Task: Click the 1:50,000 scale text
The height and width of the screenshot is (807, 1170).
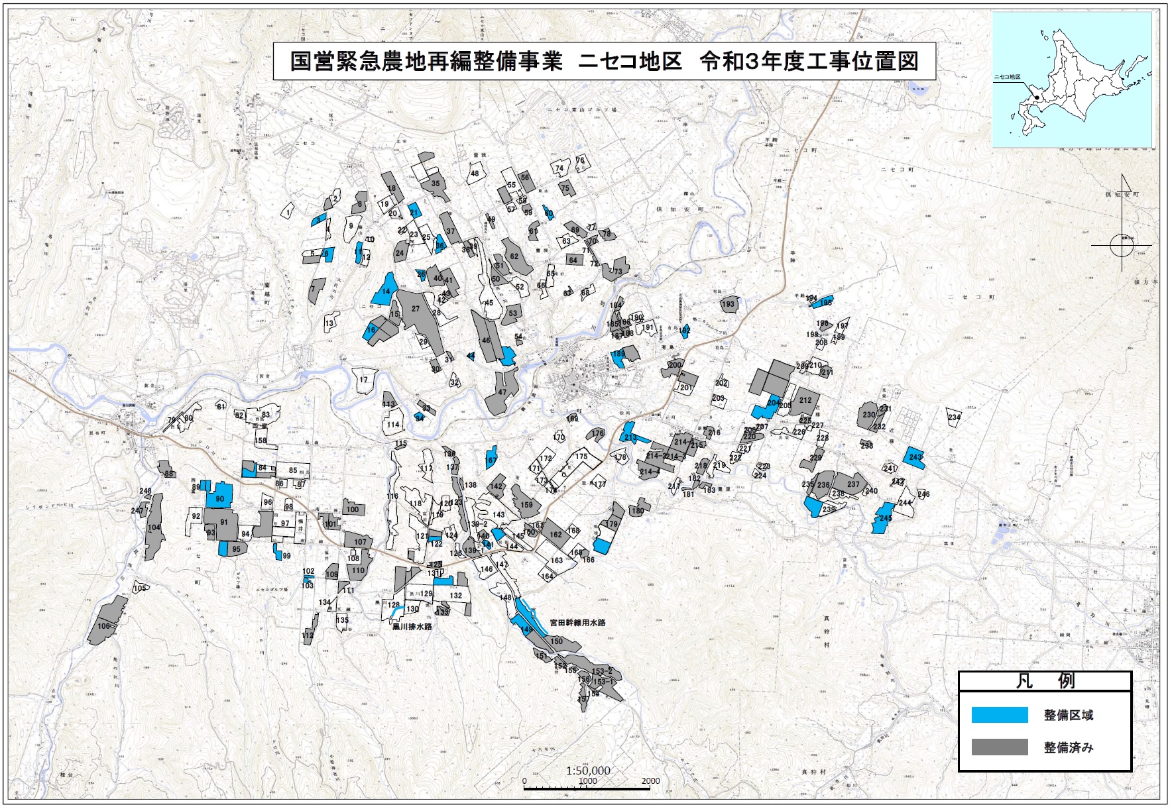Action: point(588,771)
